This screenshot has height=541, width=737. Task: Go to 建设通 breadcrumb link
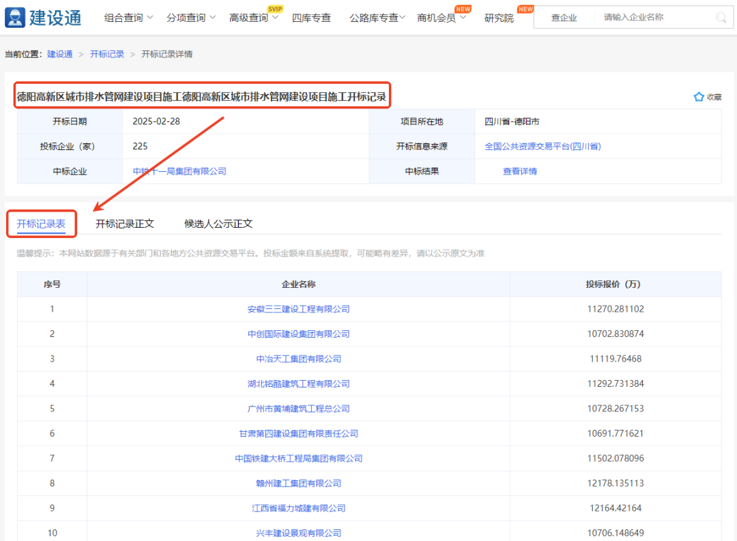59,54
